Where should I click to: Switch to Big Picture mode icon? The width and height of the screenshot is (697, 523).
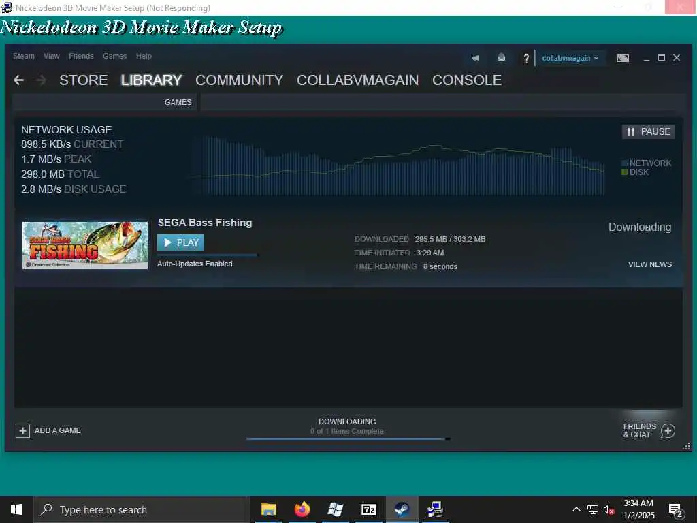coord(623,58)
